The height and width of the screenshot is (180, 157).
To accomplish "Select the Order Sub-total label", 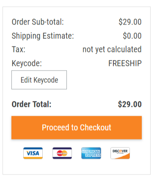I will [38, 22].
